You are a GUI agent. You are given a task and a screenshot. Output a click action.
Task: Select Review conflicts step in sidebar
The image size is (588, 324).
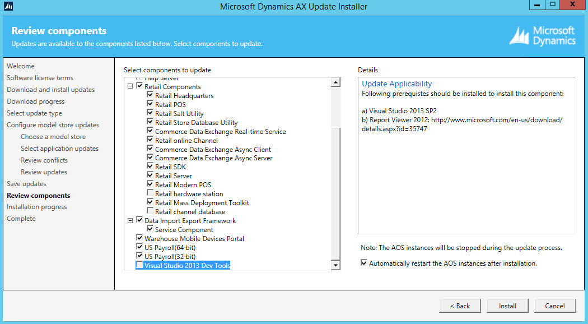click(x=44, y=160)
